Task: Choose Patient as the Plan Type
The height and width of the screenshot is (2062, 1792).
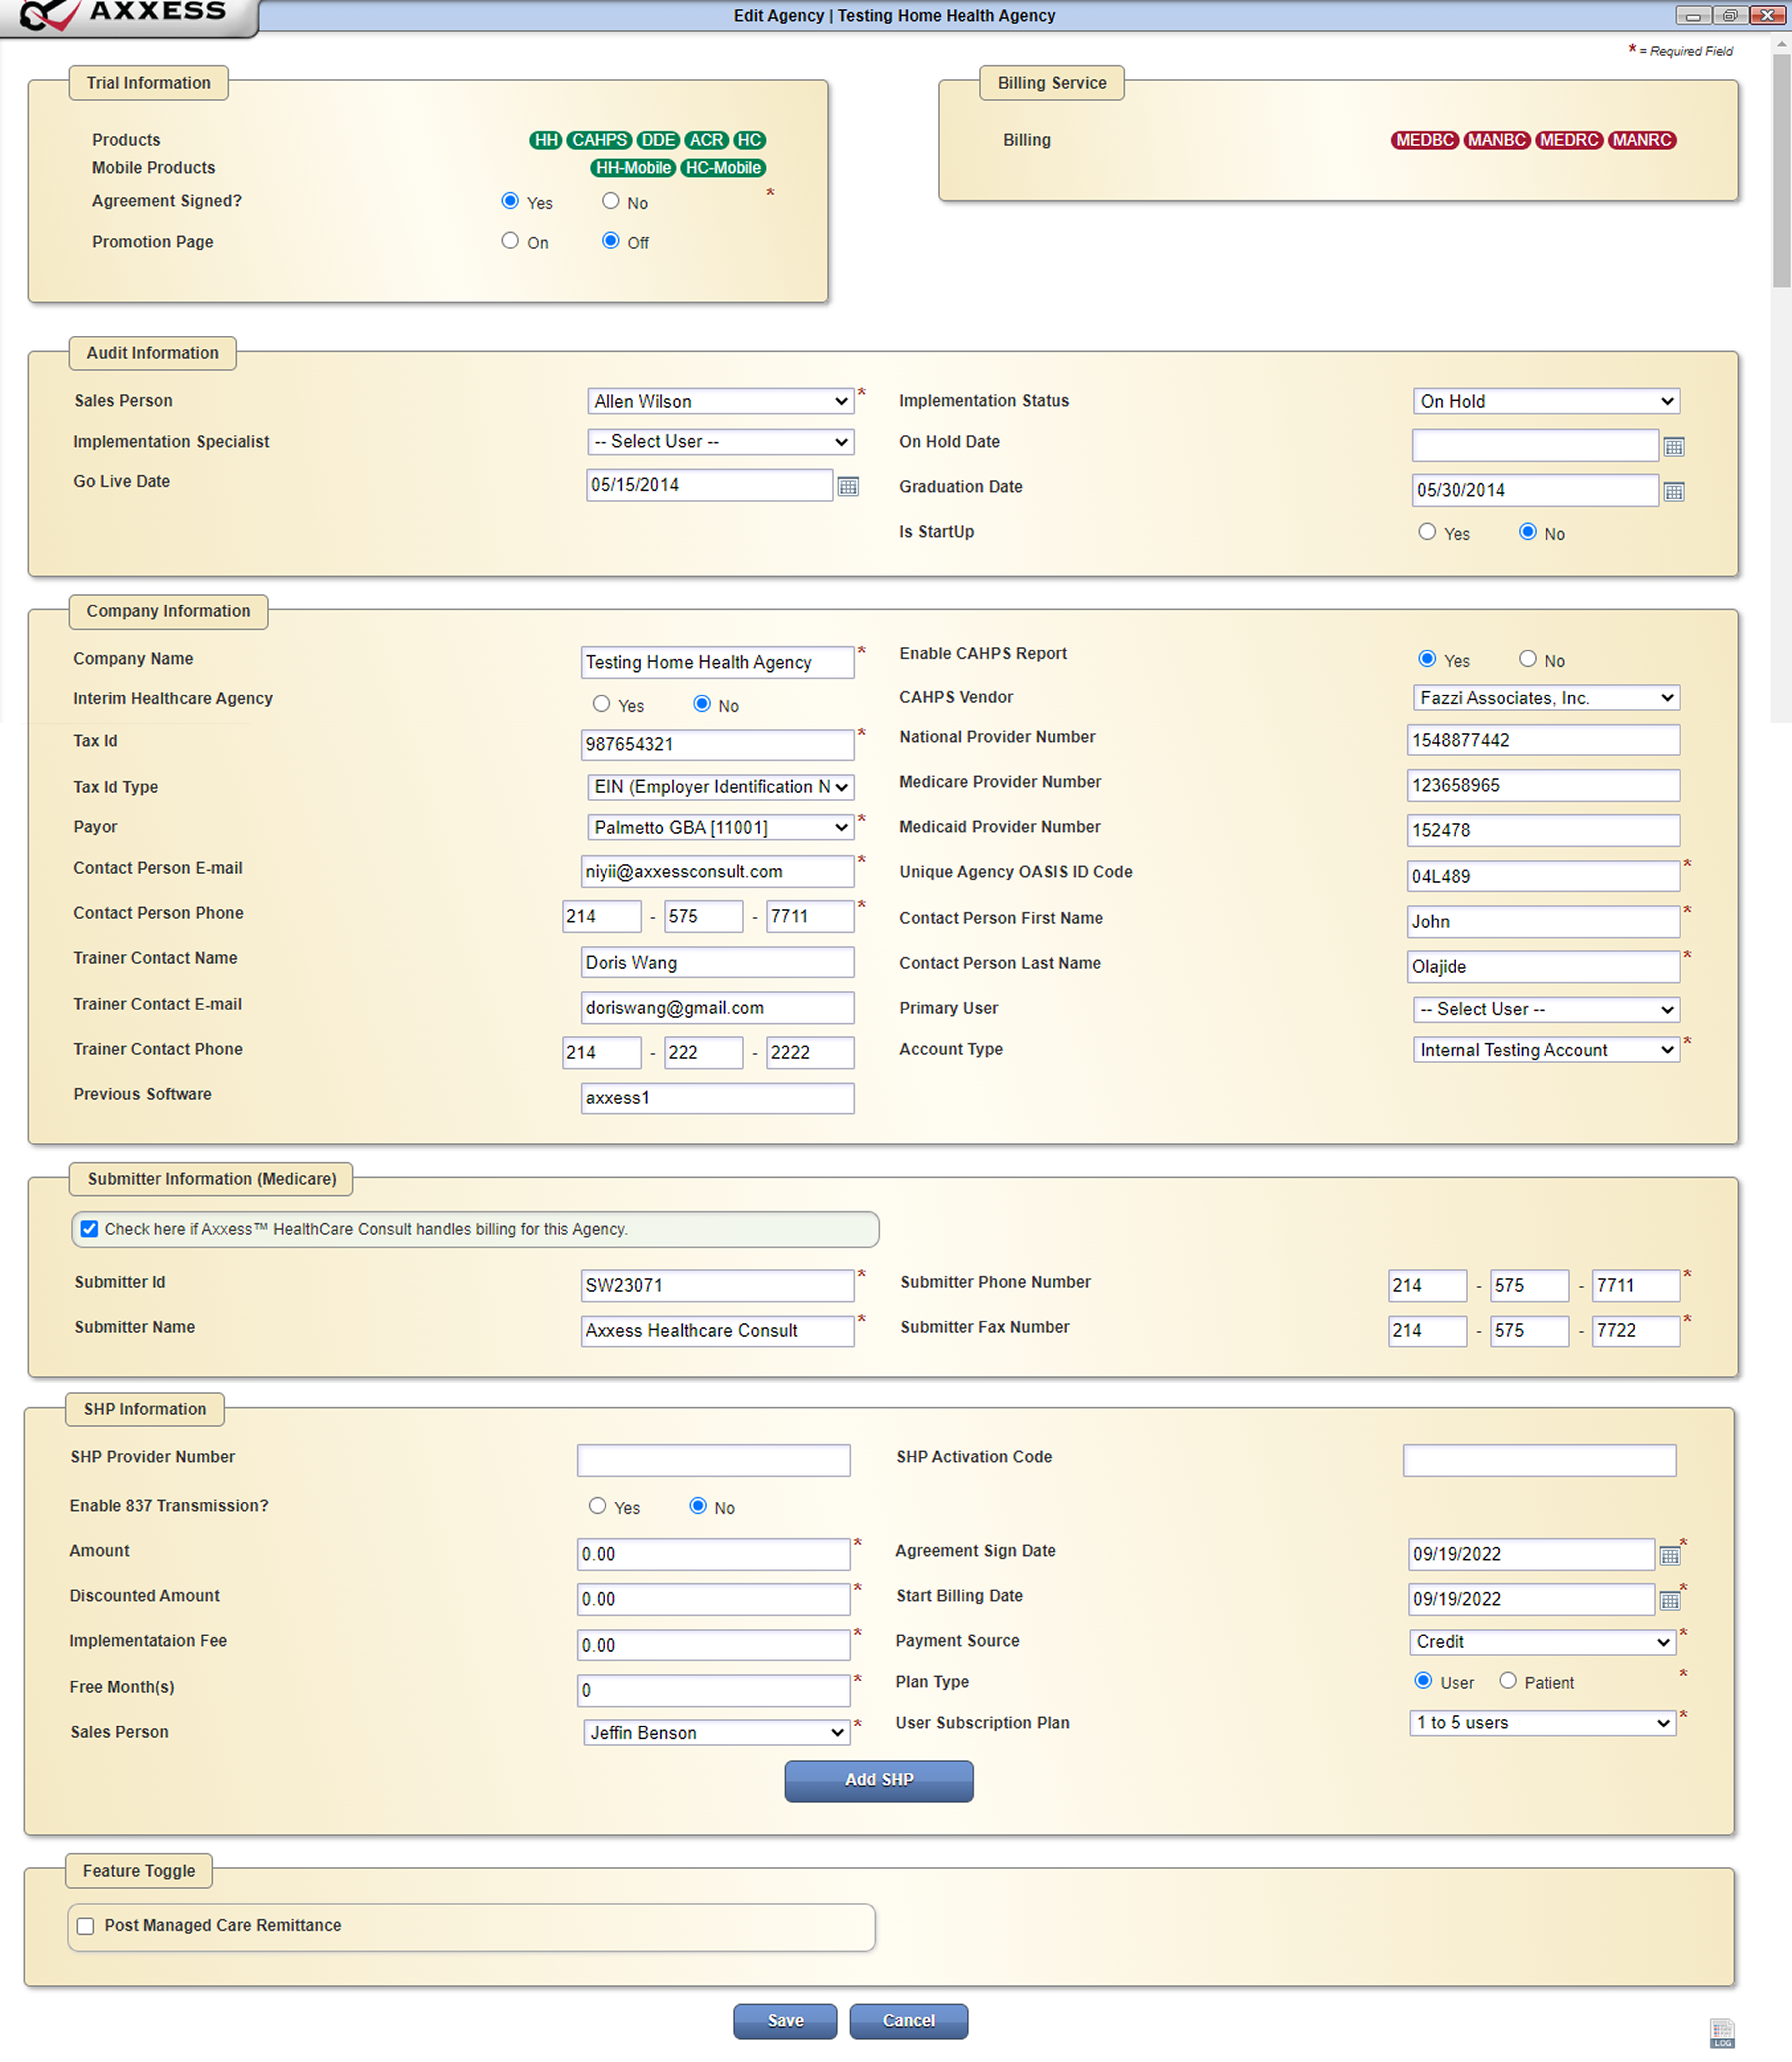Action: [x=1508, y=1681]
